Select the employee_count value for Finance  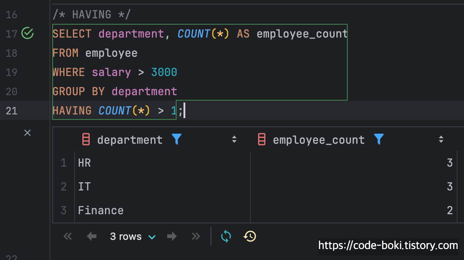(354, 210)
